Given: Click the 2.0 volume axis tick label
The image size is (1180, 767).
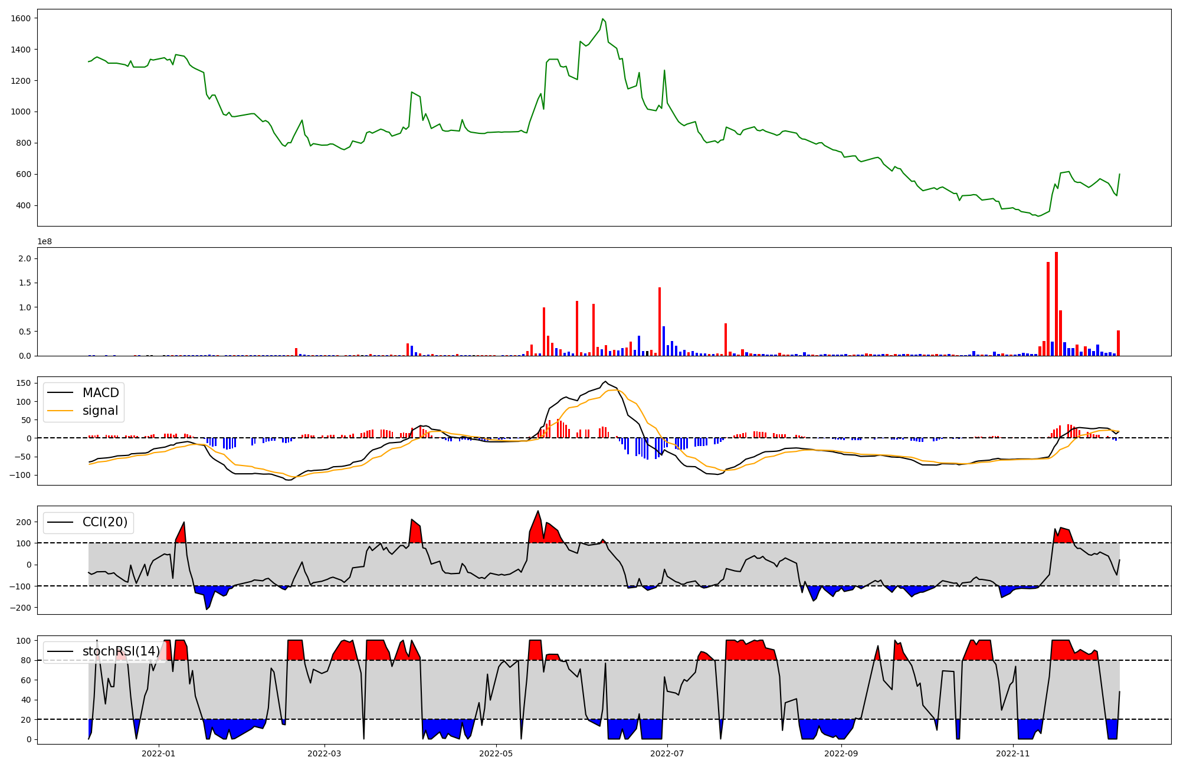Looking at the screenshot, I should [x=25, y=258].
